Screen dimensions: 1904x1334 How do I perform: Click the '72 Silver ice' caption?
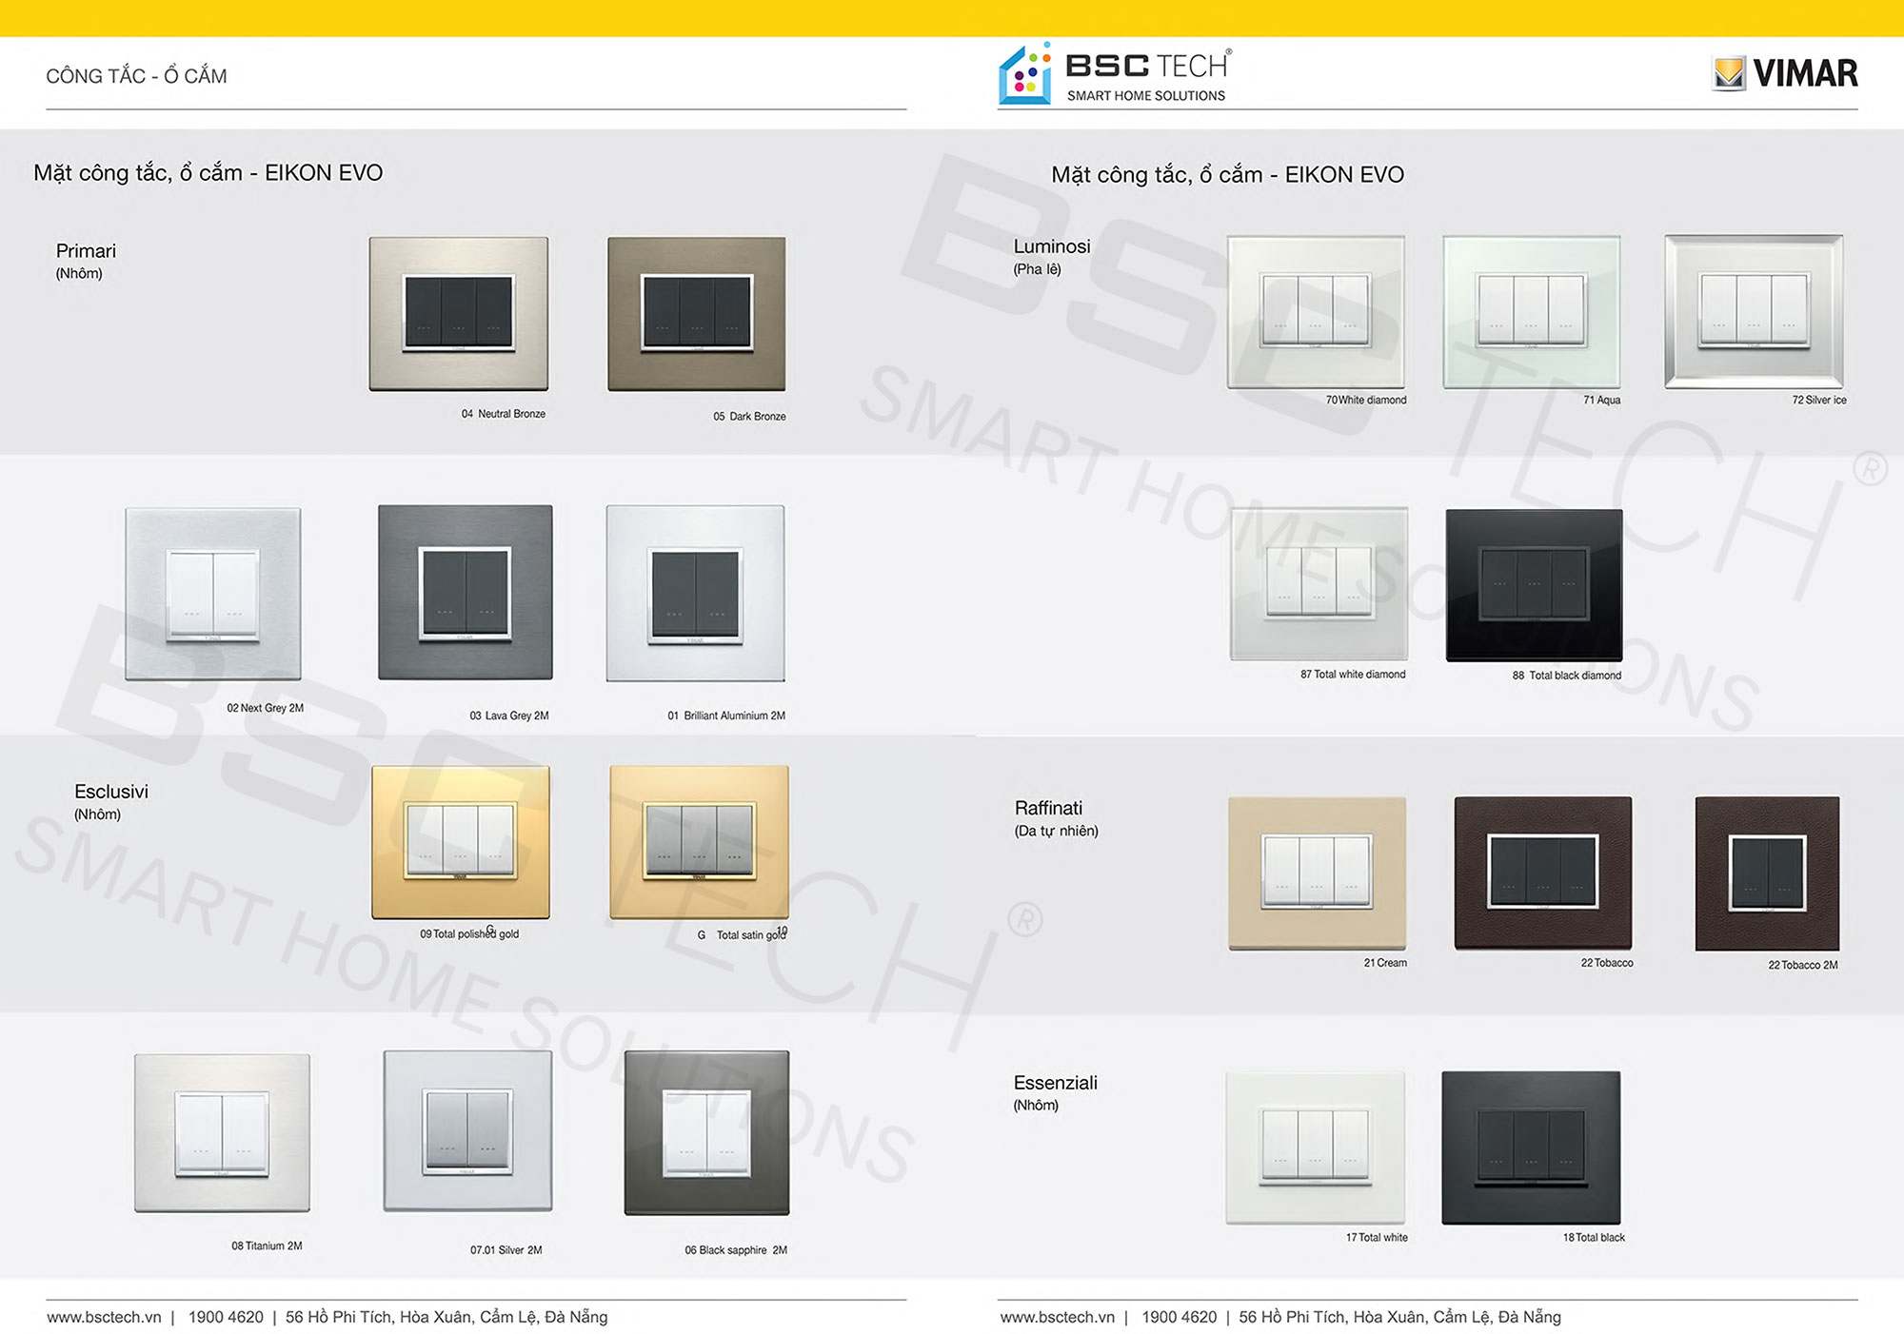tap(1819, 401)
